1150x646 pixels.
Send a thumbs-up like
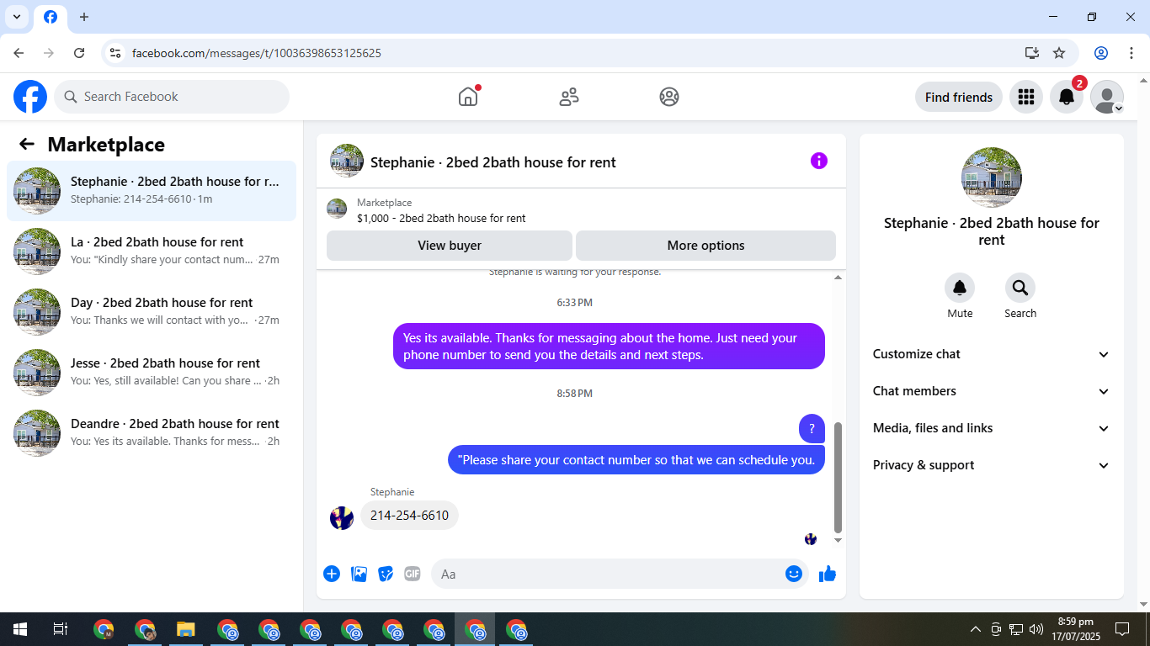pyautogui.click(x=828, y=574)
